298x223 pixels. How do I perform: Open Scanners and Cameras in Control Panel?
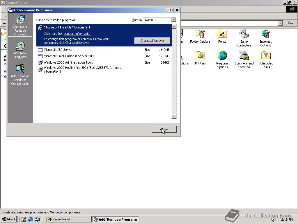[x=244, y=60]
